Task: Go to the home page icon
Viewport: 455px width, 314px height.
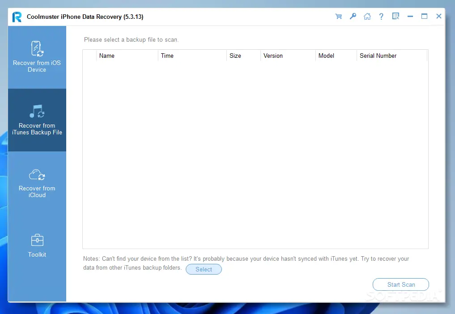Action: (367, 16)
